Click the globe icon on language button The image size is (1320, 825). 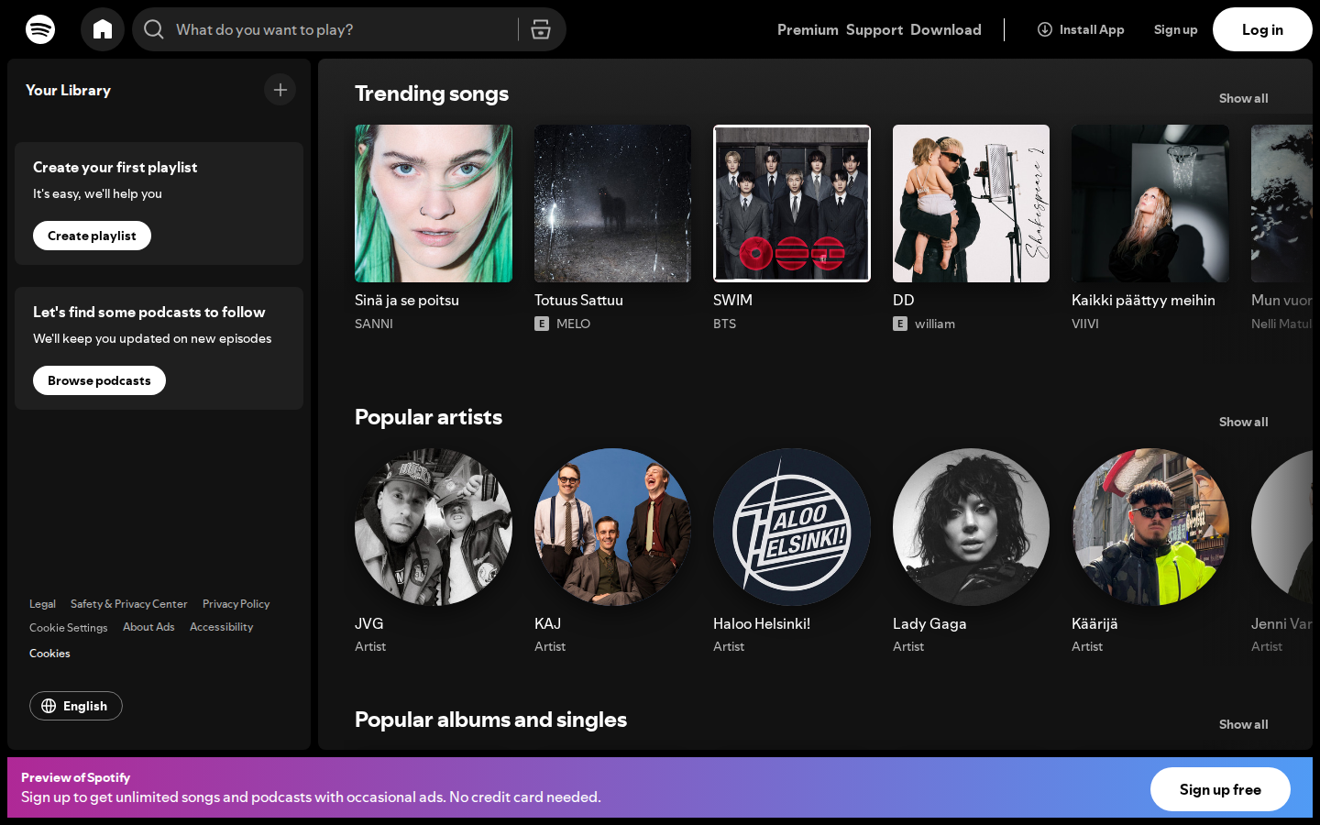click(x=49, y=706)
